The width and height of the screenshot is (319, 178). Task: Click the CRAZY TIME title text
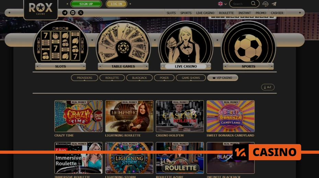[x=64, y=135]
